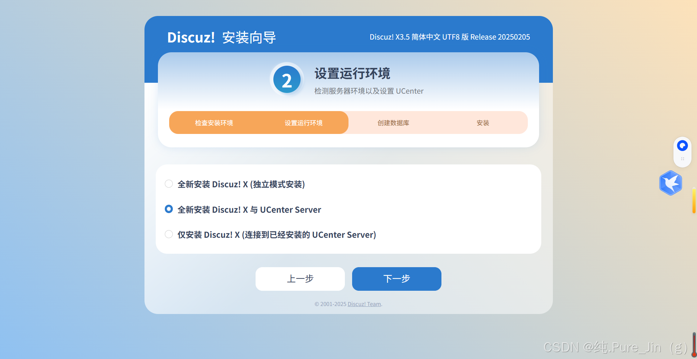Click the 设置运行环境 step tab
697x359 pixels.
point(303,123)
